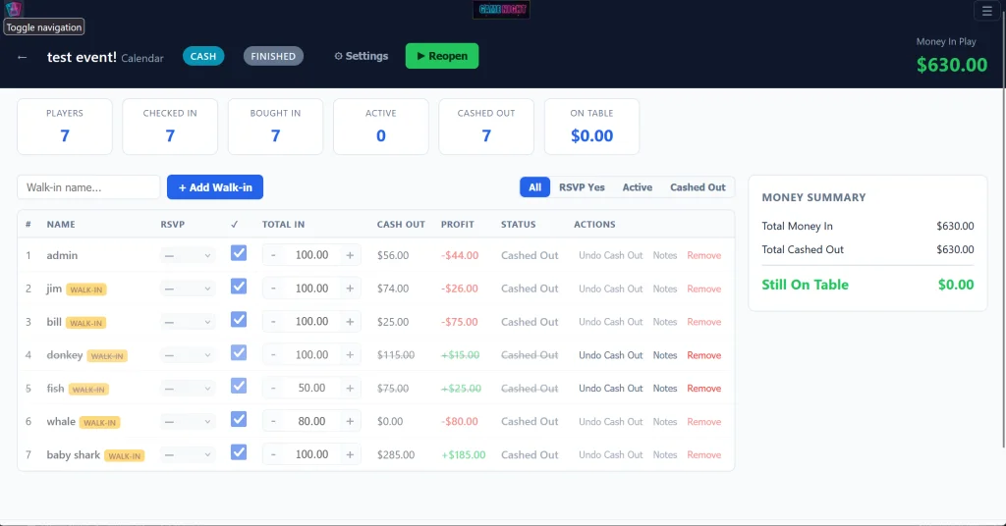The height and width of the screenshot is (526, 1006).
Task: Open admin's RSVP dropdown
Action: (187, 255)
